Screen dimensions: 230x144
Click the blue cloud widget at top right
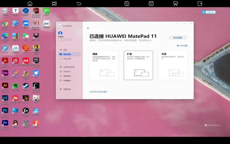click(208, 12)
